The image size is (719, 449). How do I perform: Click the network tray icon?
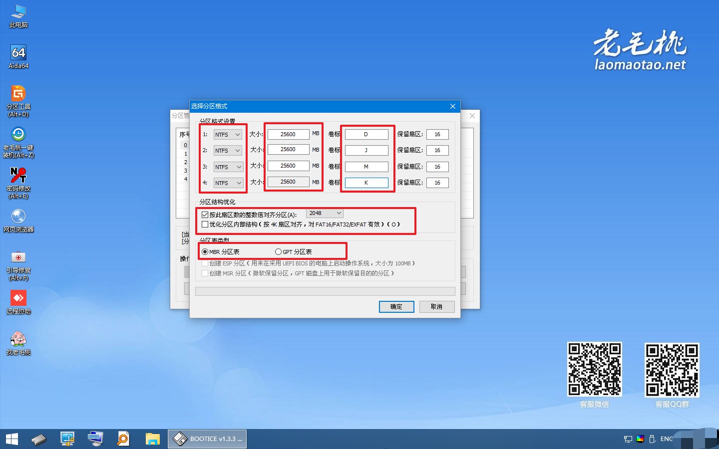628,439
